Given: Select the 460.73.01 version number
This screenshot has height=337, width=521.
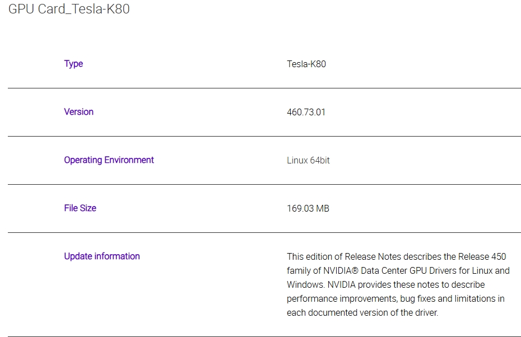Looking at the screenshot, I should [306, 112].
